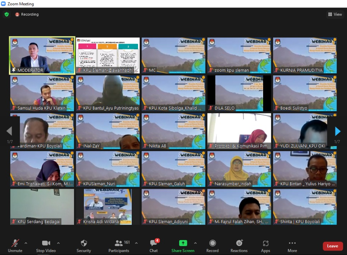Open the Security shield options

tap(84, 245)
